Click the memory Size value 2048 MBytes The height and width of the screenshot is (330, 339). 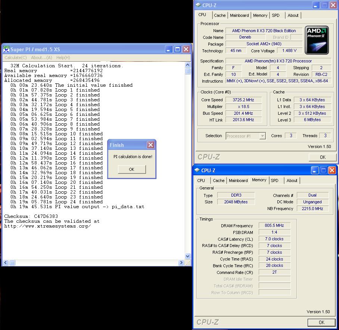(236, 202)
